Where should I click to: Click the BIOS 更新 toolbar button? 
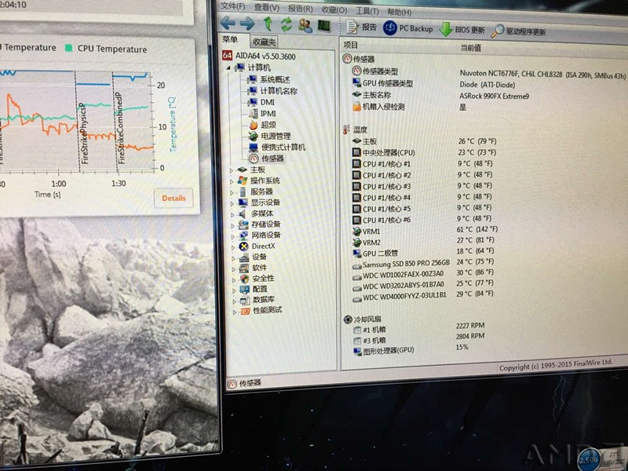pos(462,30)
